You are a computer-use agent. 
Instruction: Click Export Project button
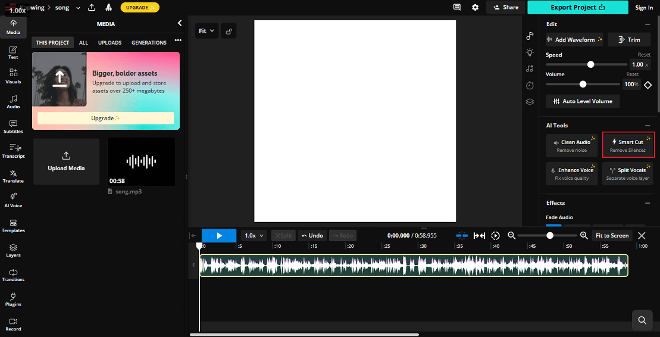point(577,7)
